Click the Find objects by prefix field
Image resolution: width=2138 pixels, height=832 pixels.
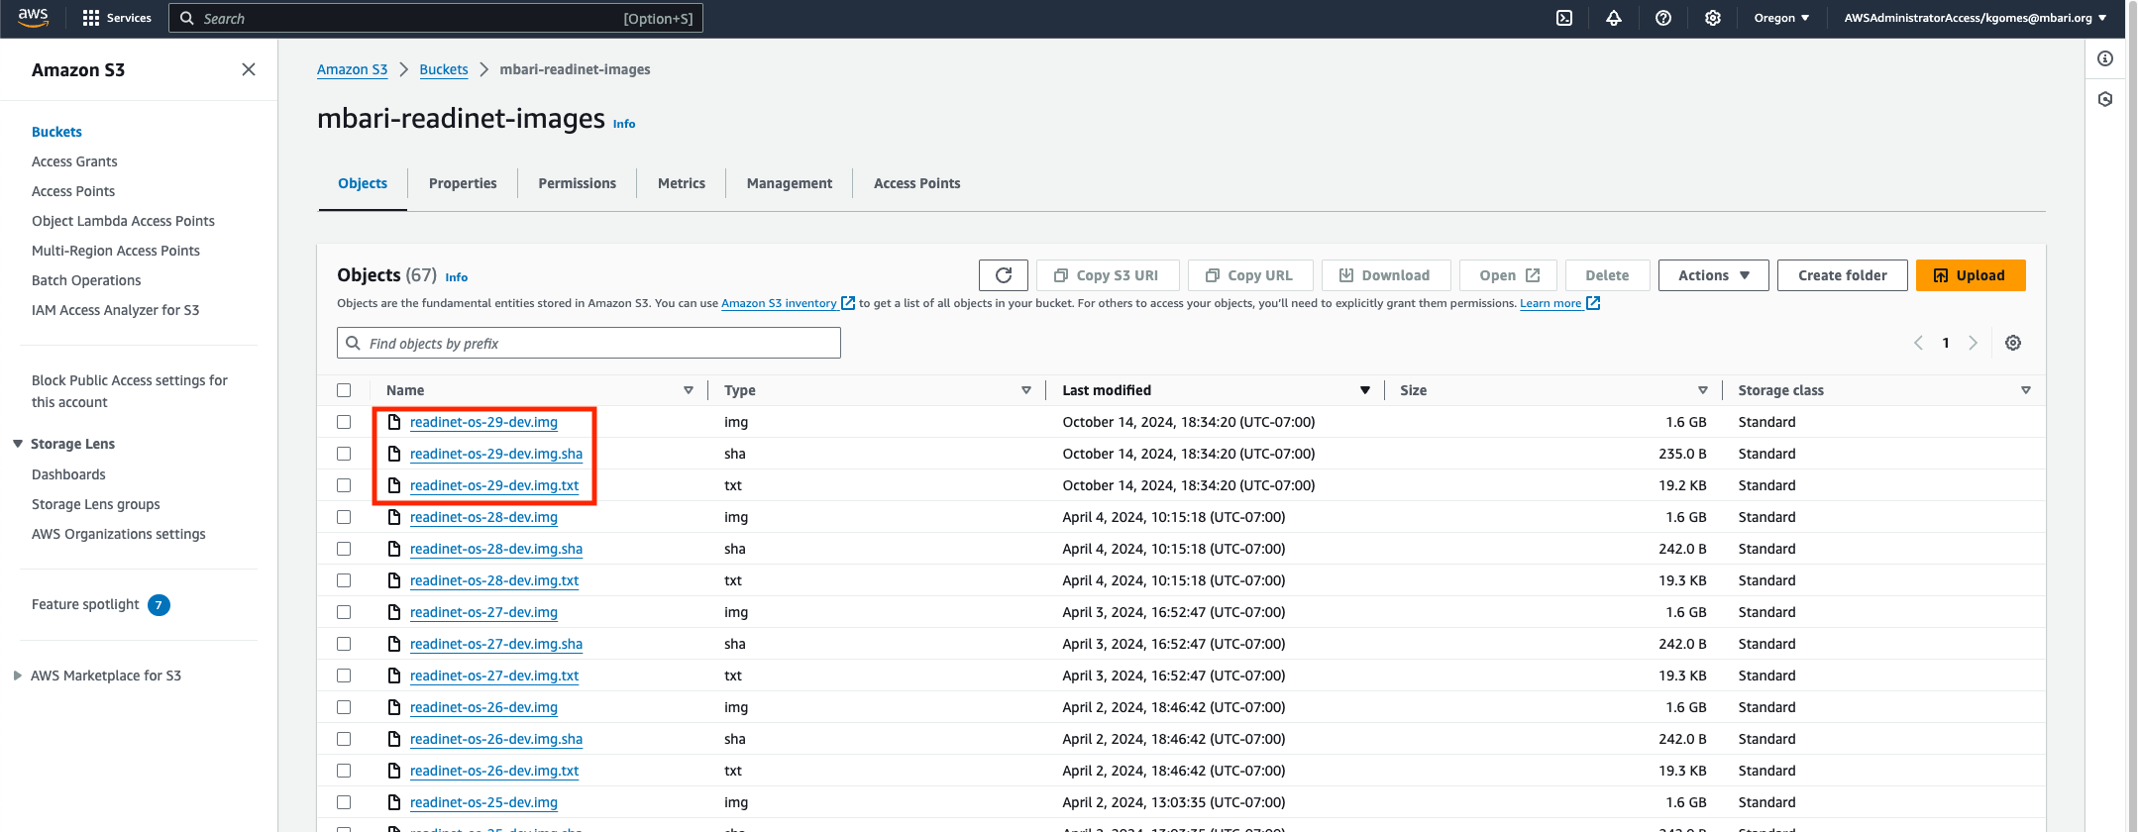pyautogui.click(x=588, y=343)
